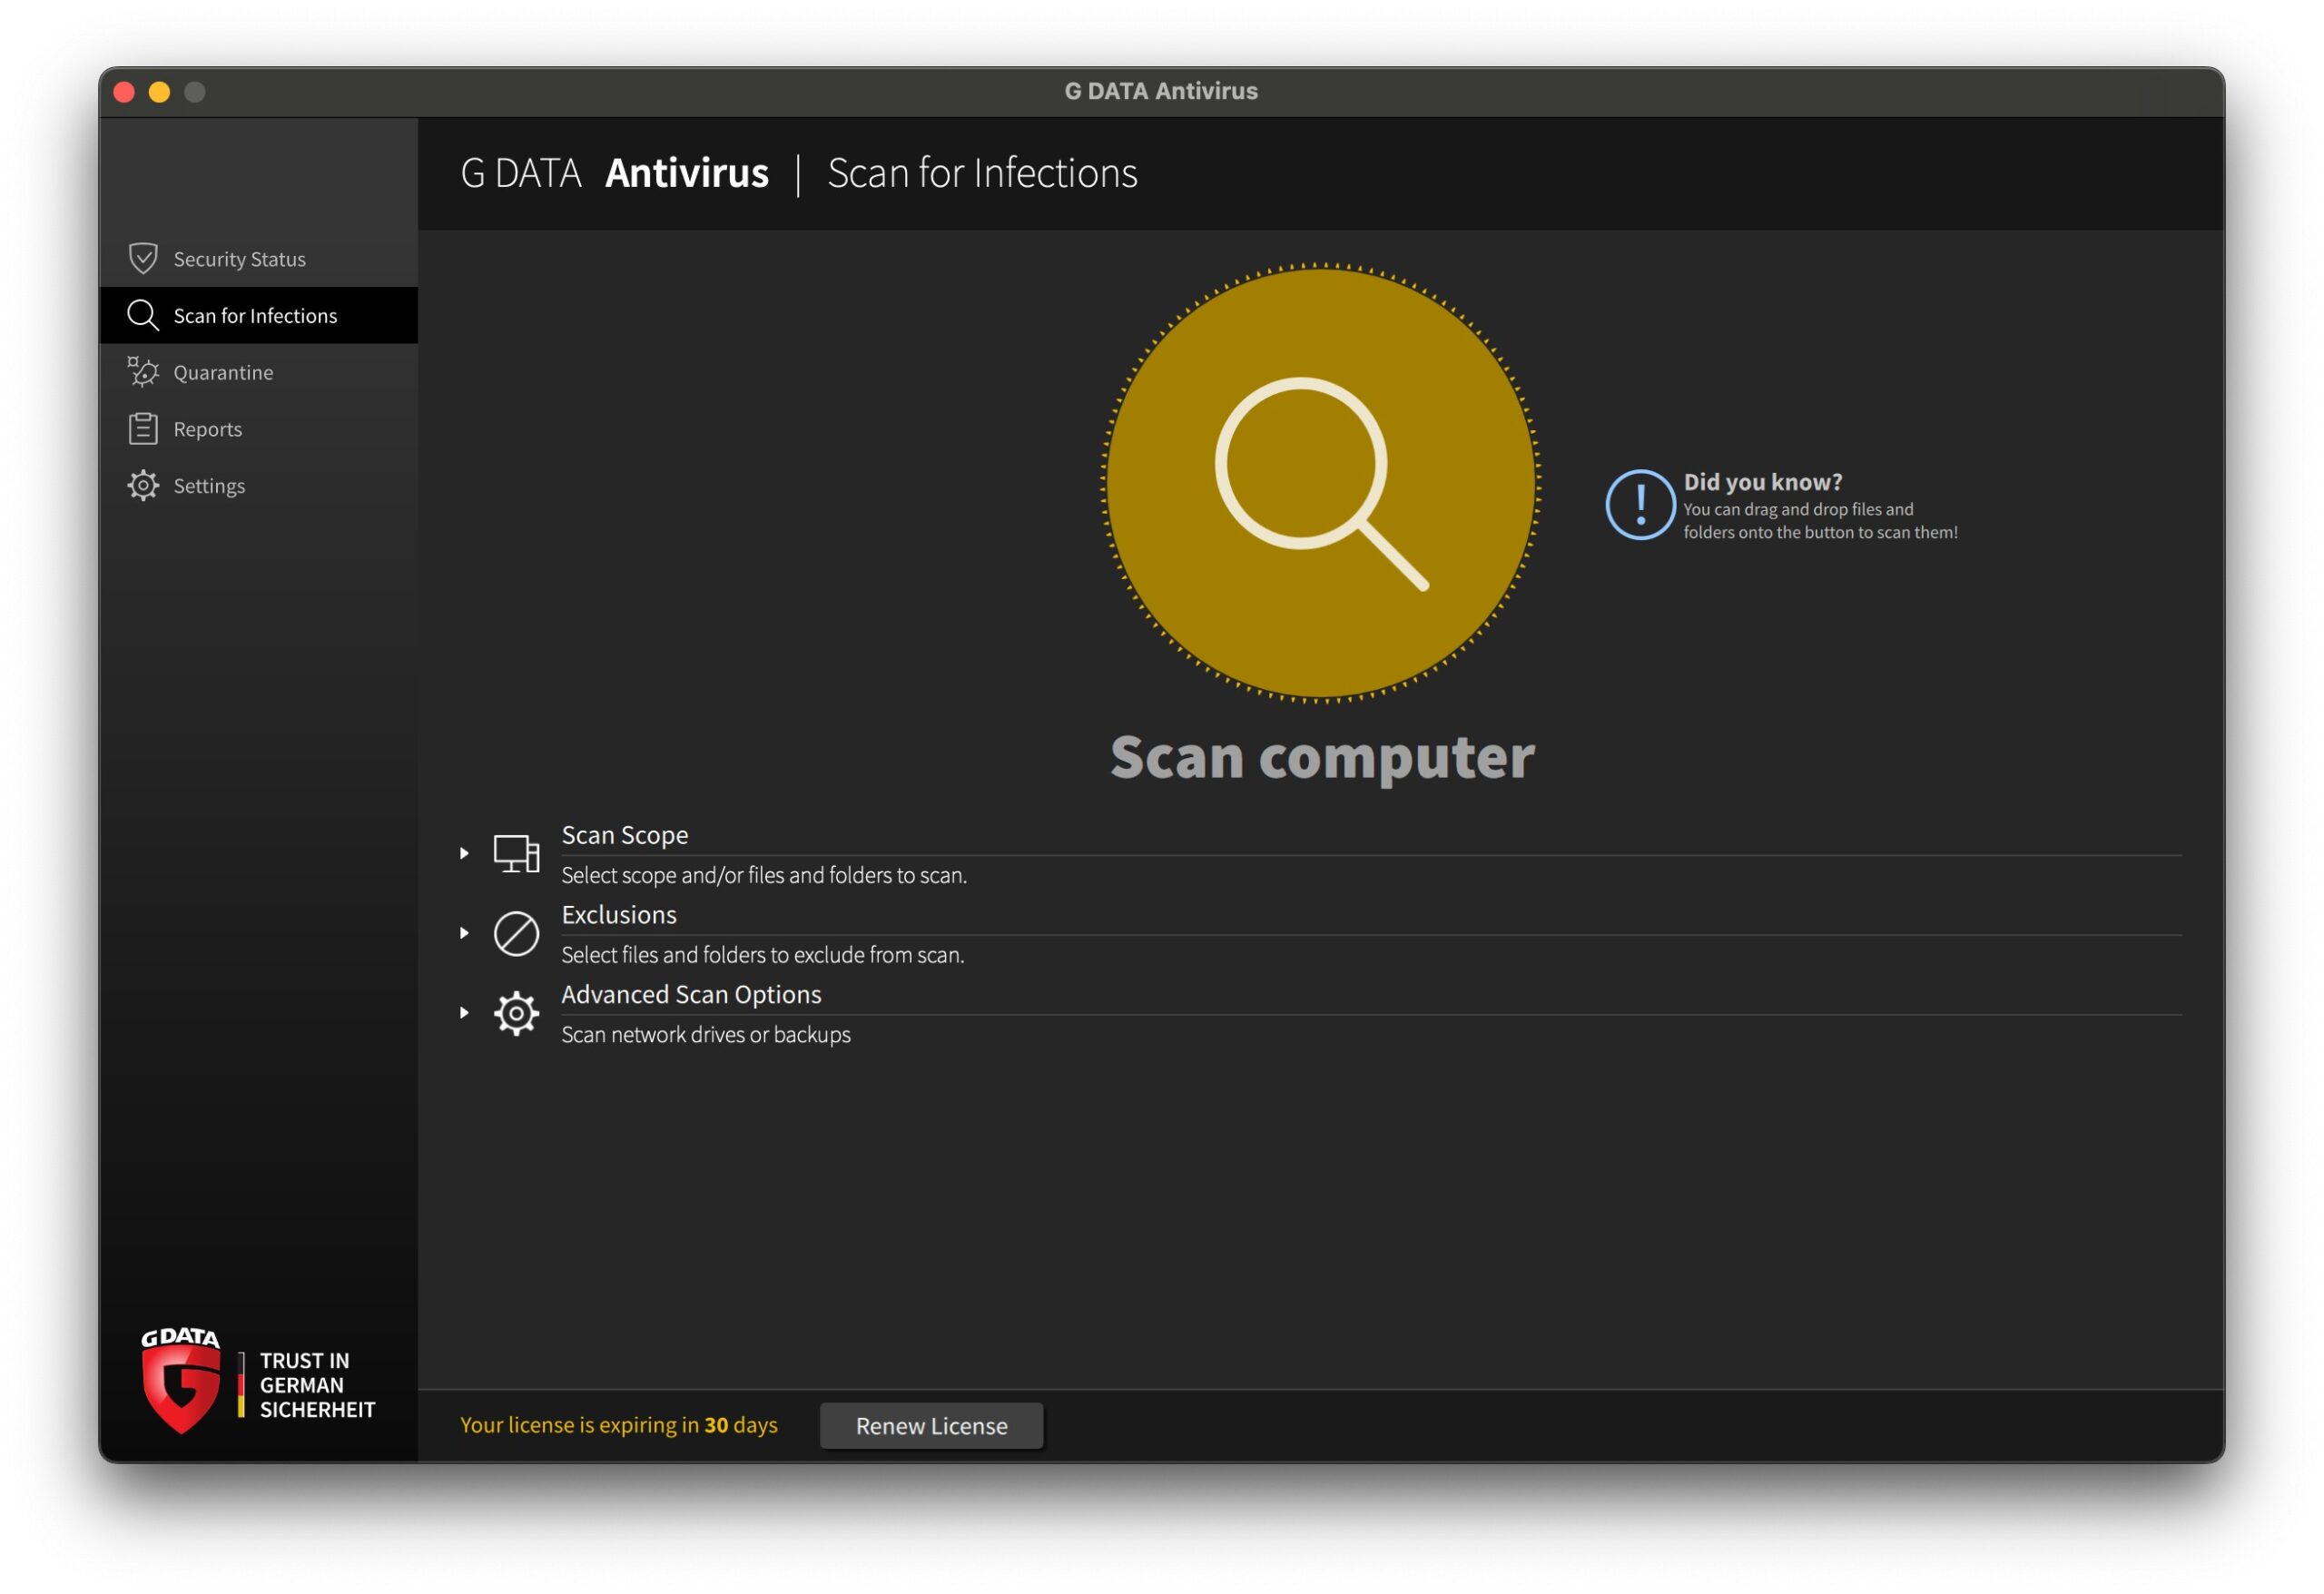Click the Exclusions prohibited-circle icon
The height and width of the screenshot is (1594, 2324).
517,934
